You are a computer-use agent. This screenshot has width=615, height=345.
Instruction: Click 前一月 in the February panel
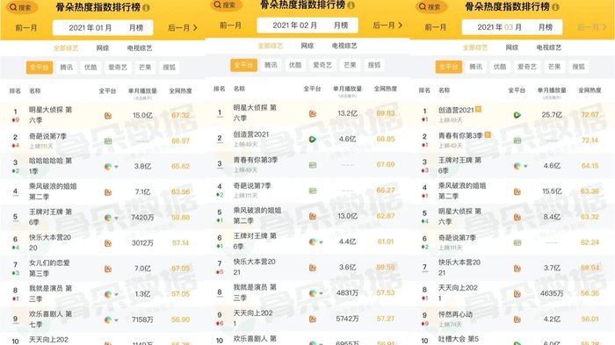click(x=230, y=25)
